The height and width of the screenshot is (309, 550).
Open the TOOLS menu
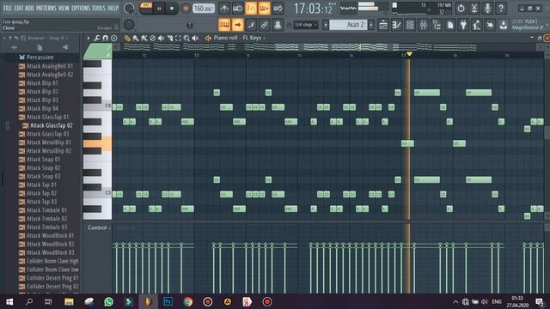pyautogui.click(x=99, y=8)
